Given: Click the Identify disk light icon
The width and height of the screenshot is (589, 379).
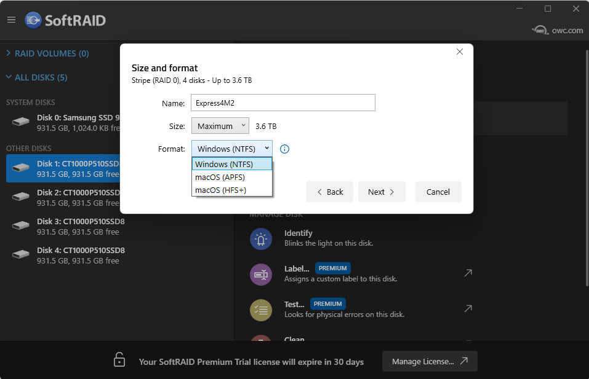Looking at the screenshot, I should (261, 239).
